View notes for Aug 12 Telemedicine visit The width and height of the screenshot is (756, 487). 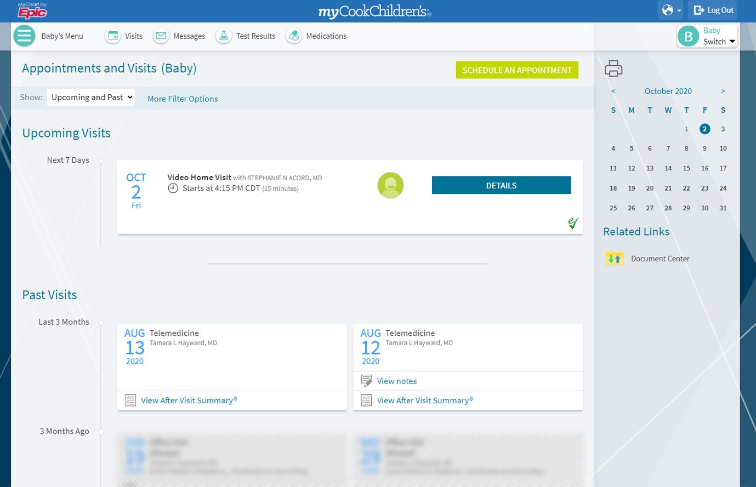pos(396,381)
